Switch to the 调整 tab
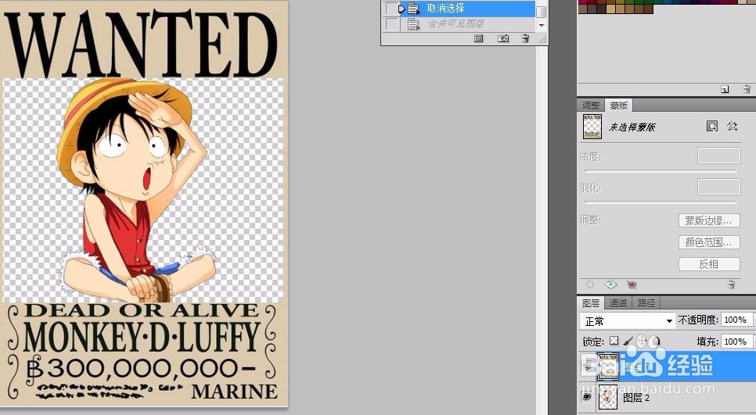756x415 pixels. click(x=591, y=105)
